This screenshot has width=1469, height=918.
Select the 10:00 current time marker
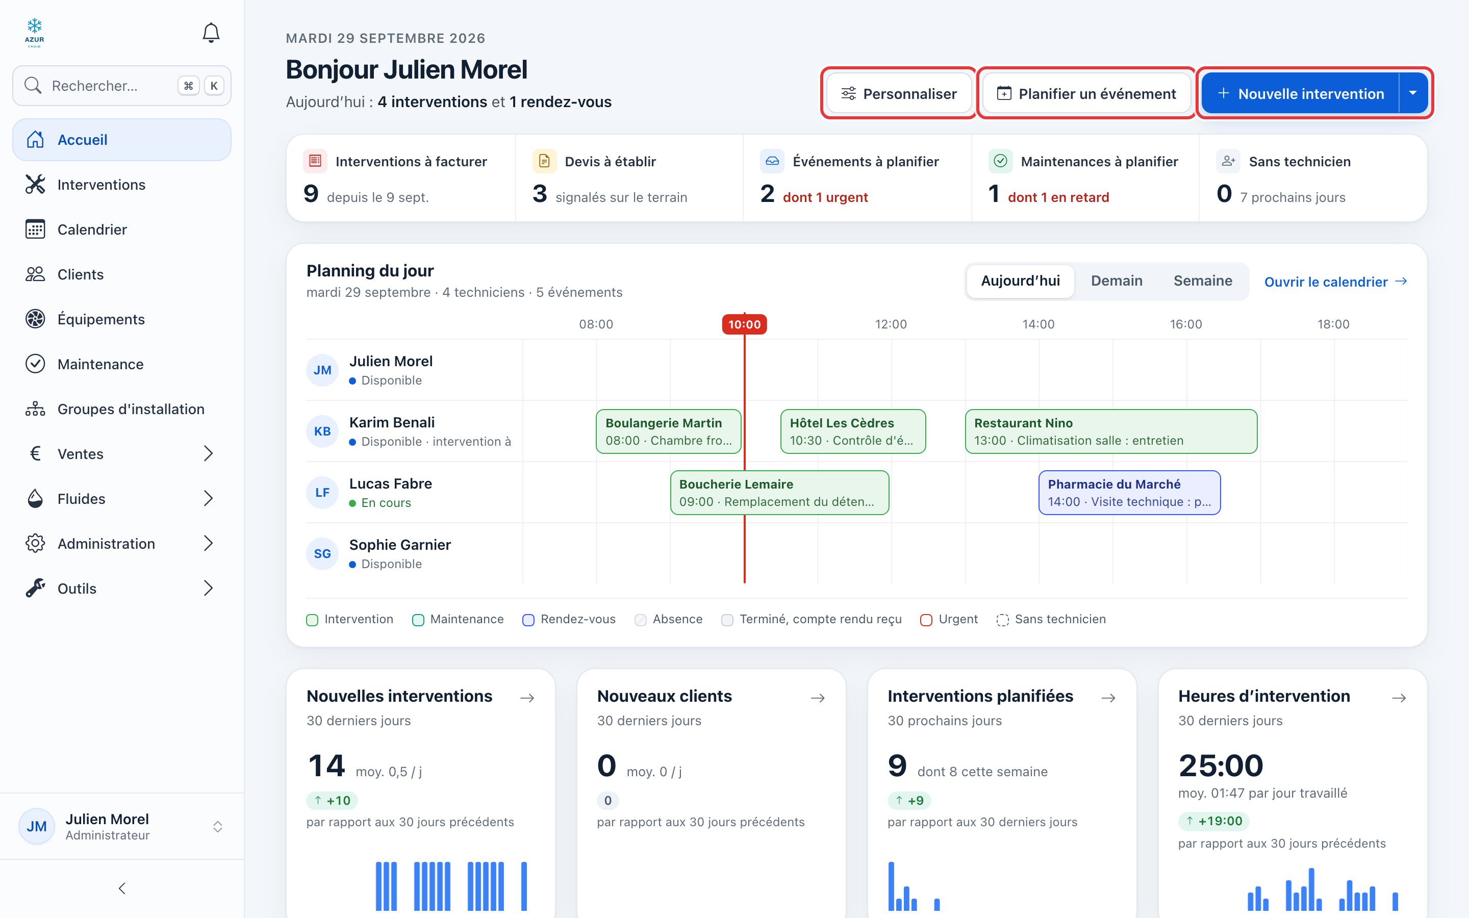[744, 324]
